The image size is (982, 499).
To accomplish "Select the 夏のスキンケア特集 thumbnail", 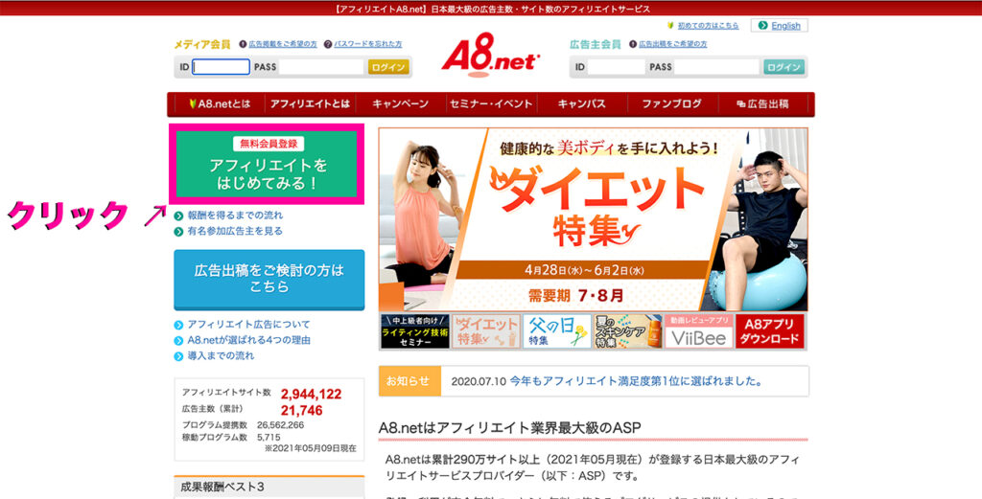I will pyautogui.click(x=627, y=331).
